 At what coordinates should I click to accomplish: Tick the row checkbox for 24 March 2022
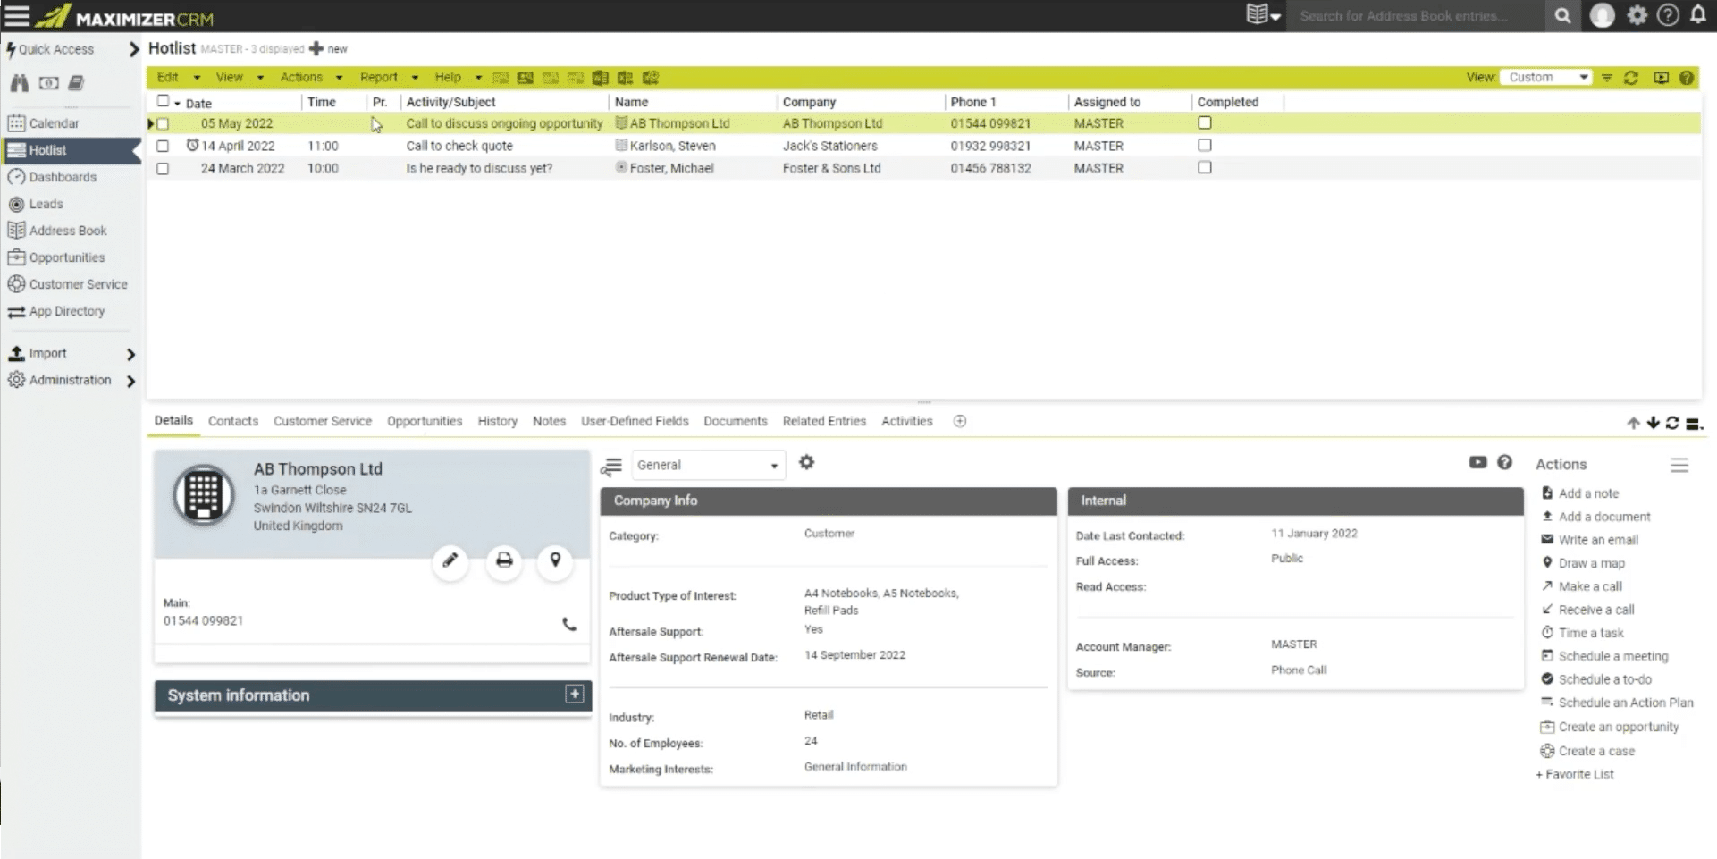[x=163, y=168]
